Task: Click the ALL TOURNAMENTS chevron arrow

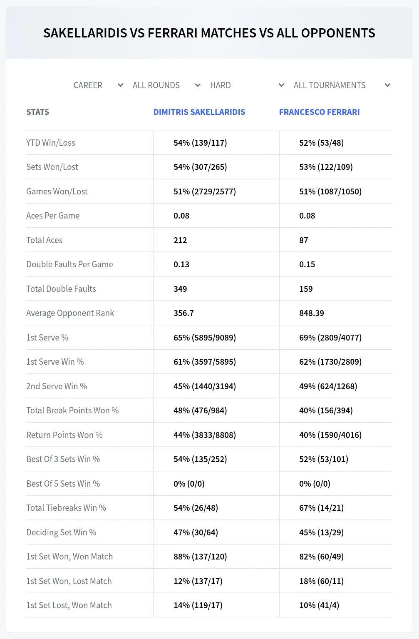Action: click(x=387, y=85)
